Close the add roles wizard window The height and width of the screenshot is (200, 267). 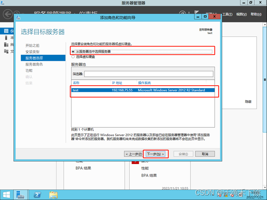click(x=215, y=16)
